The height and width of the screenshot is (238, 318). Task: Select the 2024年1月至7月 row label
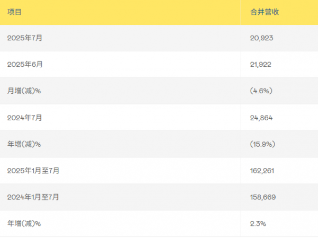[33, 197]
